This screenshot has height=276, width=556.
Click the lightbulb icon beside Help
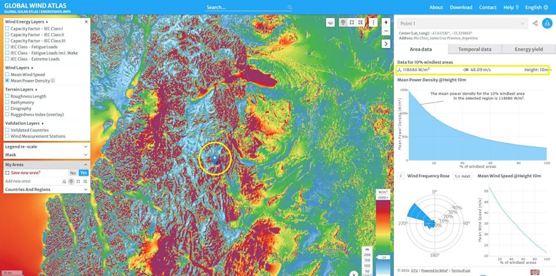click(x=517, y=7)
